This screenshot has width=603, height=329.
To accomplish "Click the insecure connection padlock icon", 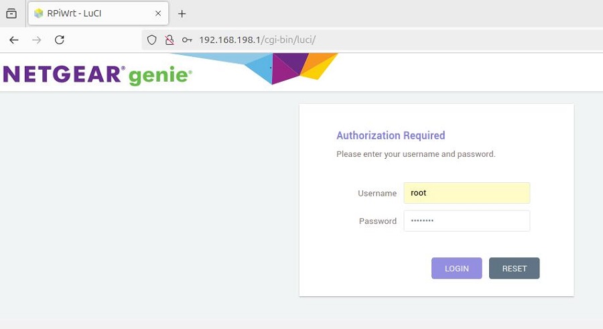I will coord(170,40).
